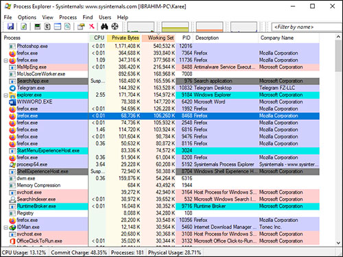
Task: Open the Properties toolbar icon
Action: [x=81, y=27]
